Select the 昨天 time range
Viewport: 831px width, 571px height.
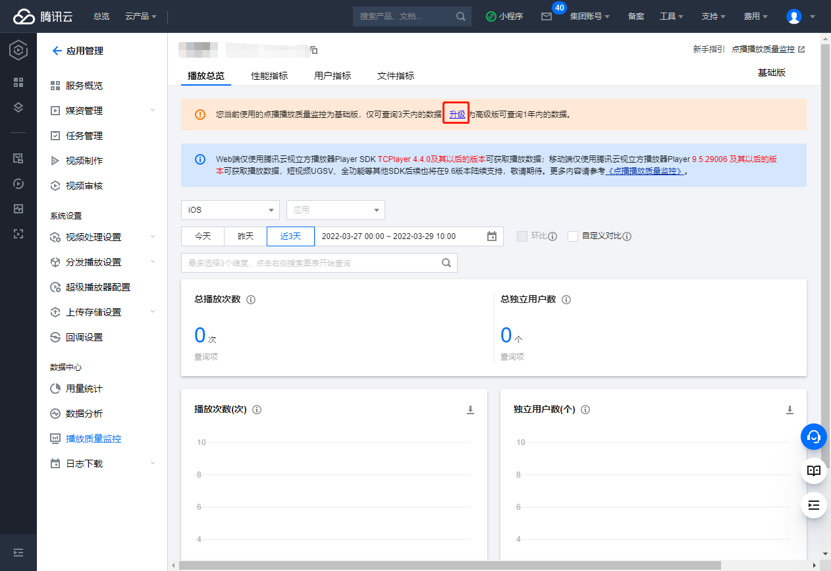click(x=245, y=236)
